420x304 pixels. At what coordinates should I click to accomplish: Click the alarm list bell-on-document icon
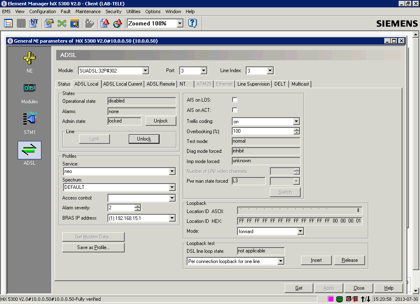point(105,23)
